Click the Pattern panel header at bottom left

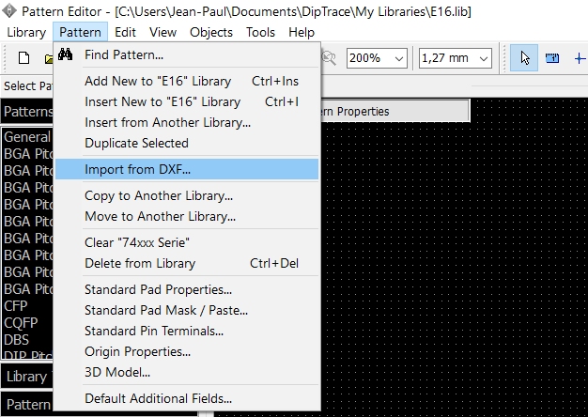[27, 405]
